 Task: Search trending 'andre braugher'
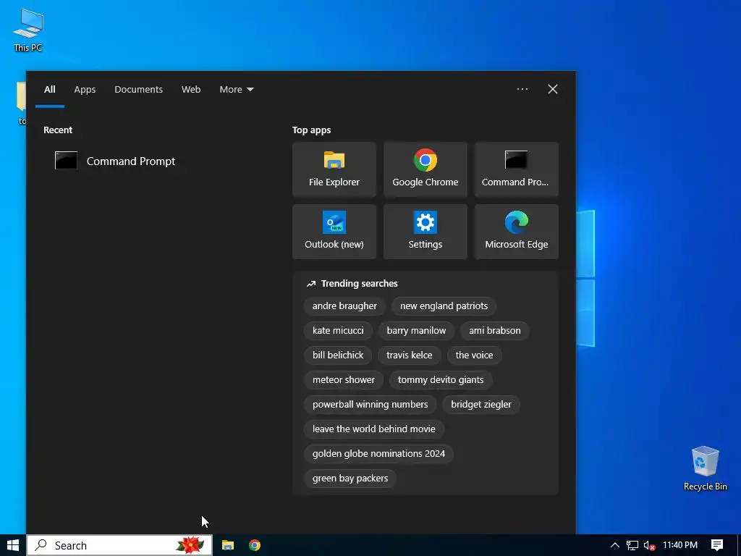(x=344, y=306)
